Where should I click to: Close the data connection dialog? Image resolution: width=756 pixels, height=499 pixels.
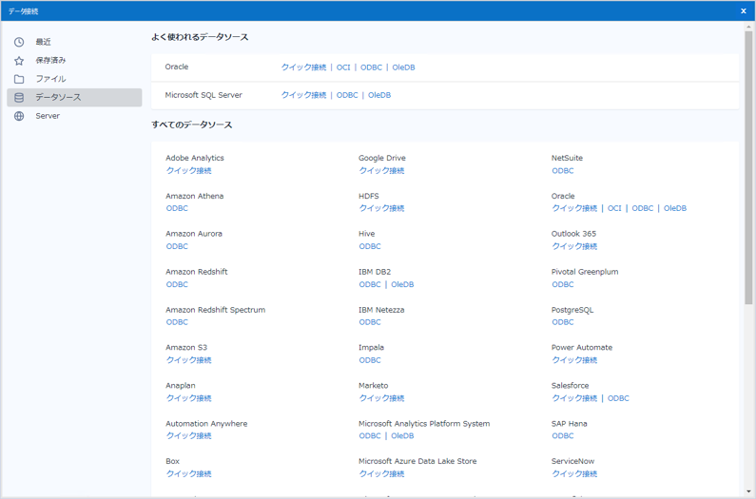click(x=744, y=10)
